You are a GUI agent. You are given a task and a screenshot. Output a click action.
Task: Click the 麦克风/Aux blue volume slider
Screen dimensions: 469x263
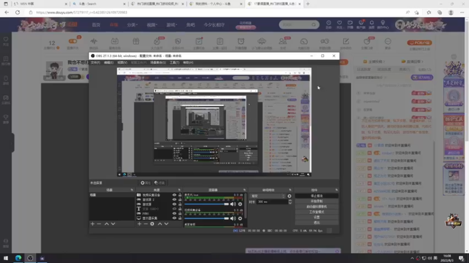tap(206, 204)
